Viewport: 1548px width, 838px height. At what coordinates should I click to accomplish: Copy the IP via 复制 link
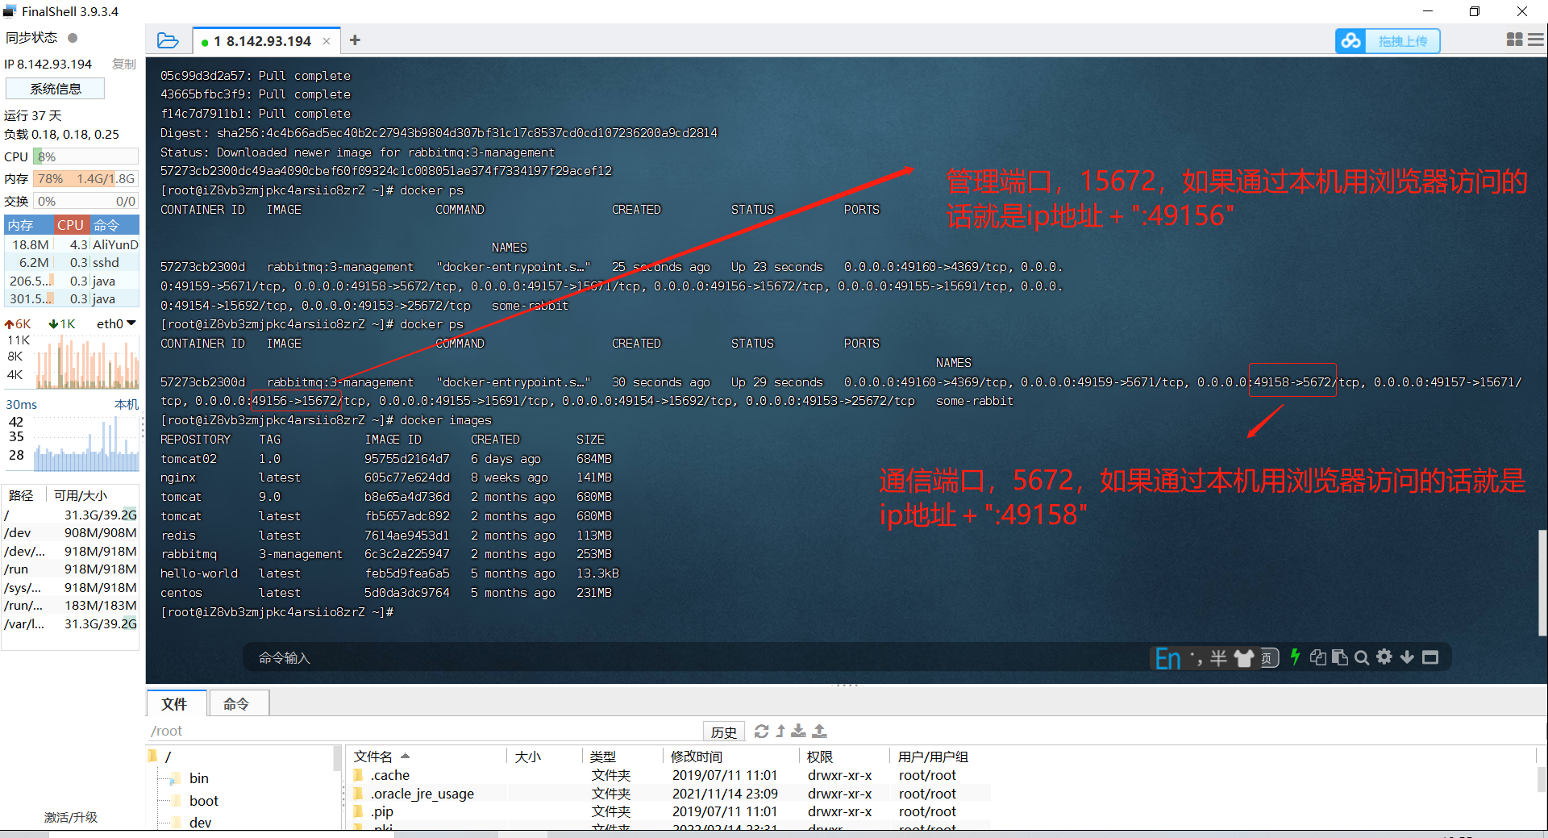(x=123, y=64)
